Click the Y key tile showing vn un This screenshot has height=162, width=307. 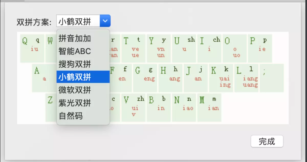pyautogui.click(x=159, y=48)
